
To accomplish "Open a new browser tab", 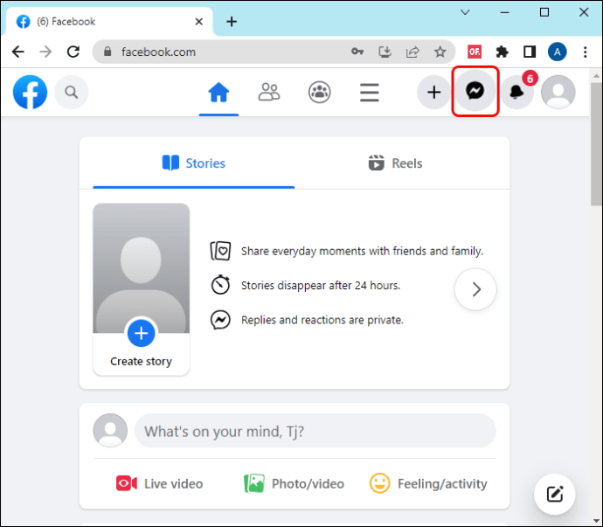I will 232,22.
